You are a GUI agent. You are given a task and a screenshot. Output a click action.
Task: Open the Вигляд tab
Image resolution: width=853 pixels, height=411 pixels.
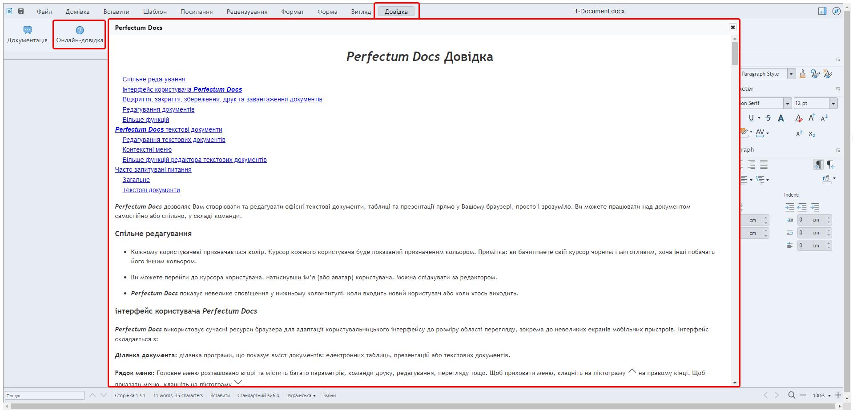[361, 12]
